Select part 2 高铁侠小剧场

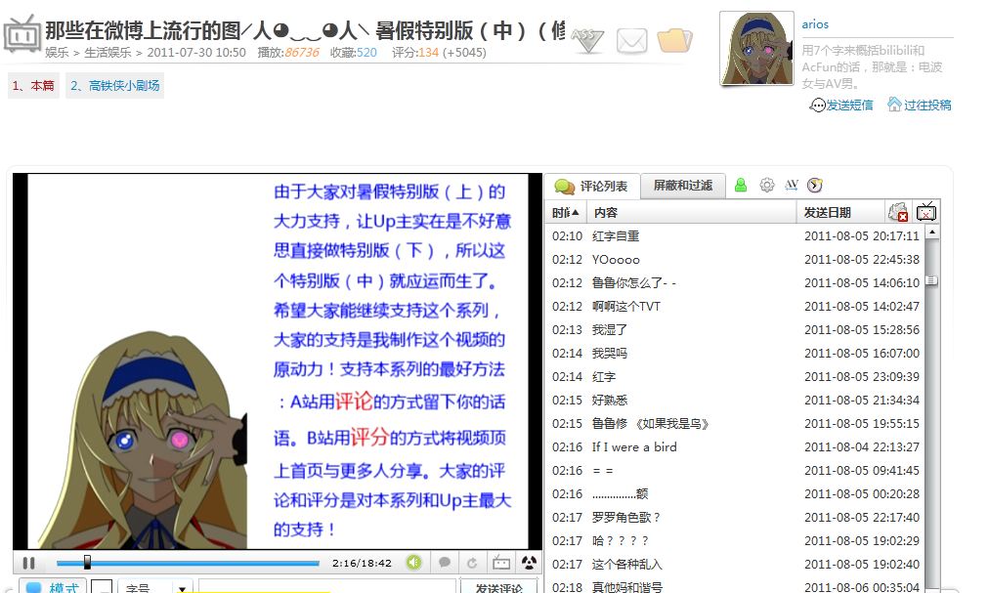[x=114, y=86]
